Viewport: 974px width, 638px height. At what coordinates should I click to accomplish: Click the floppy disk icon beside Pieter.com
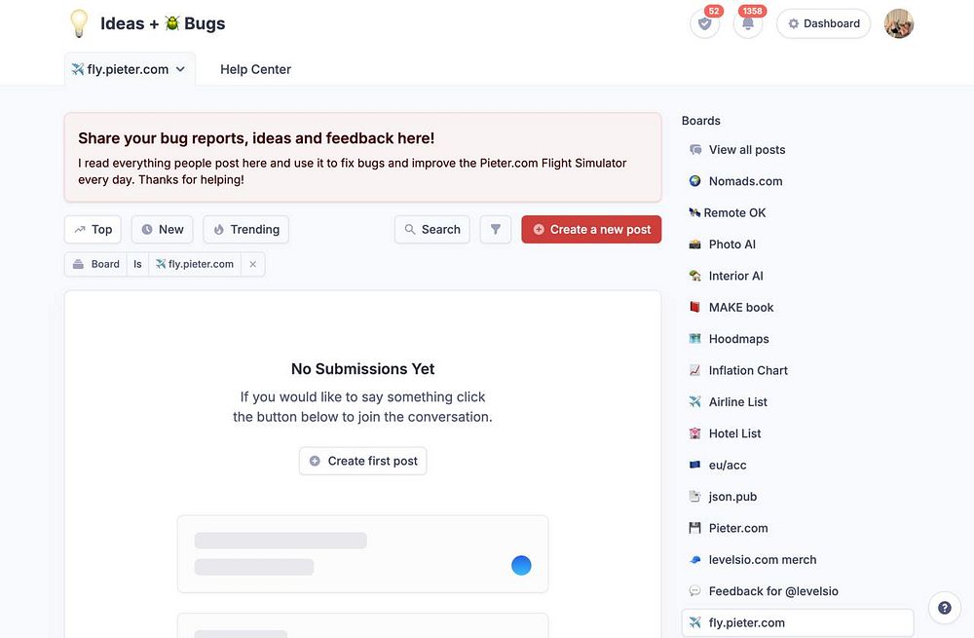(x=695, y=528)
